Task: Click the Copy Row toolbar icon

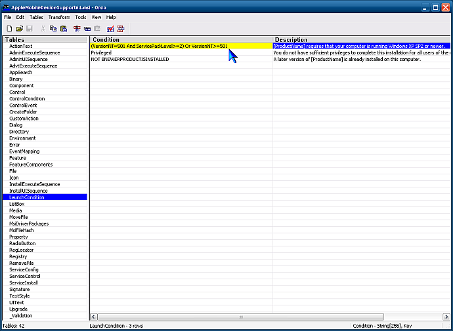Action: 87,29
